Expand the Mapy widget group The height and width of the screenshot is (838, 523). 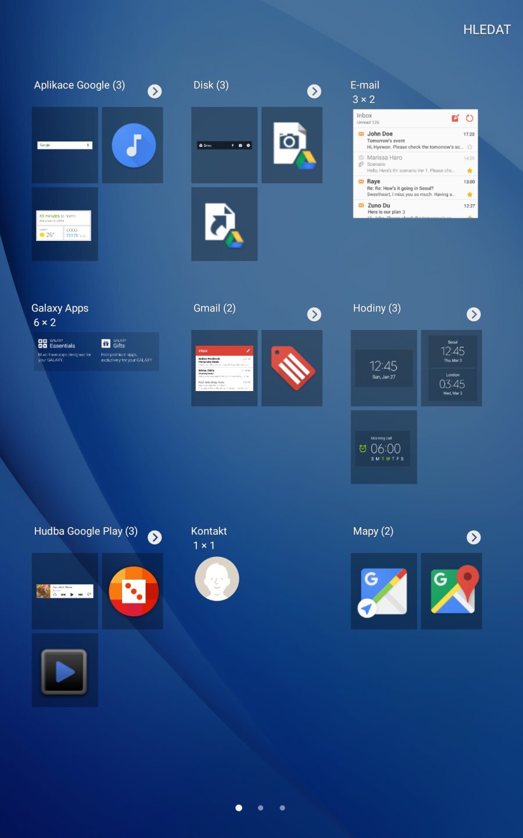[x=474, y=537]
